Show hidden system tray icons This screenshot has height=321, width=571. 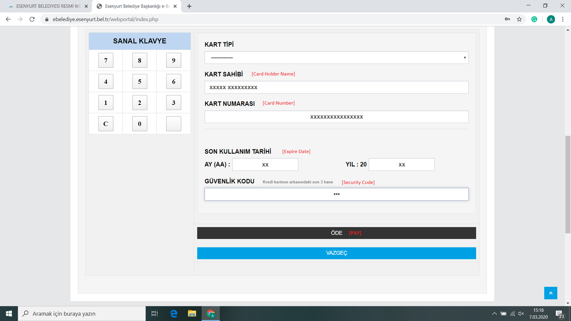pos(494,314)
